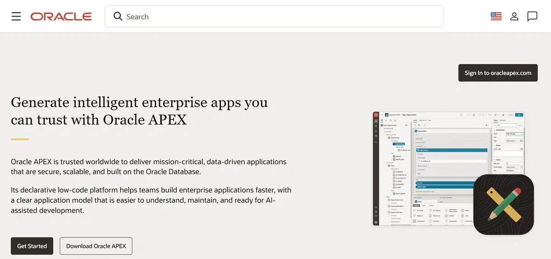Open the country selector flag icon
This screenshot has height=259, width=551.
[x=496, y=17]
